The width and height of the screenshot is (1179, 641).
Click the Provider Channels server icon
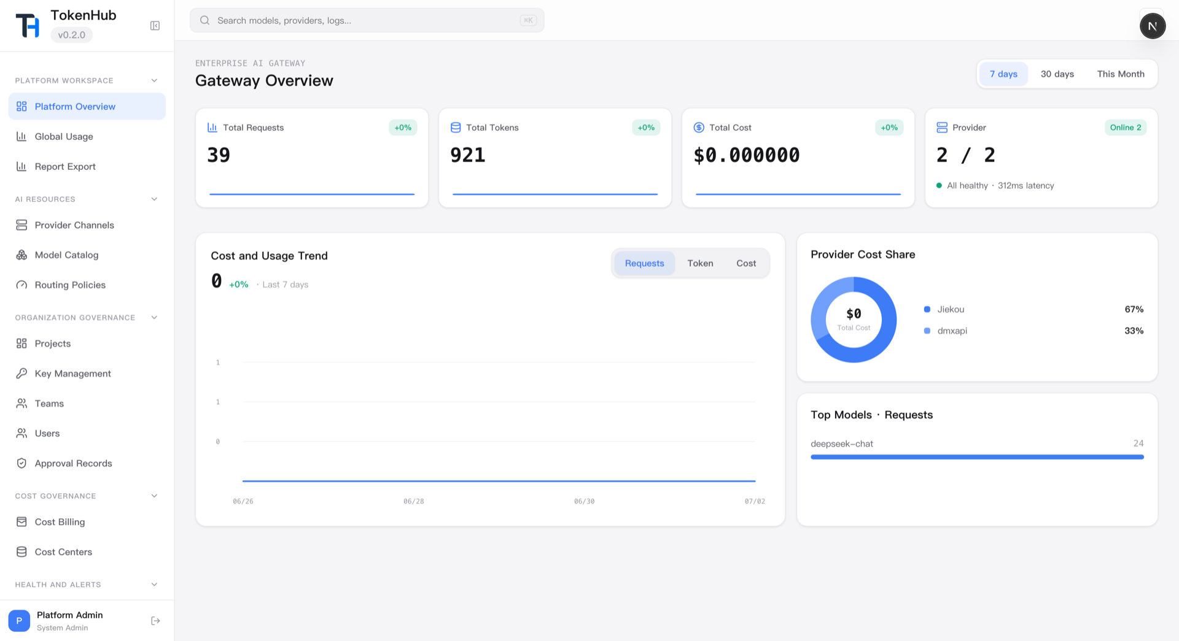coord(21,225)
